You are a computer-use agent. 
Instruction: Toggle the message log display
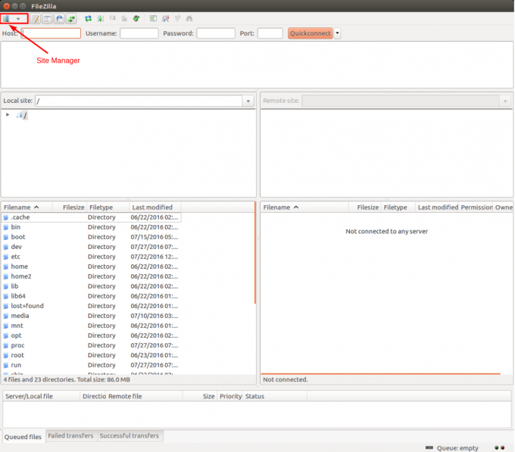[x=36, y=19]
